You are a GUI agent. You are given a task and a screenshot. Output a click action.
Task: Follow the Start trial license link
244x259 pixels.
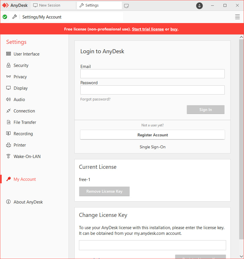coord(148,29)
